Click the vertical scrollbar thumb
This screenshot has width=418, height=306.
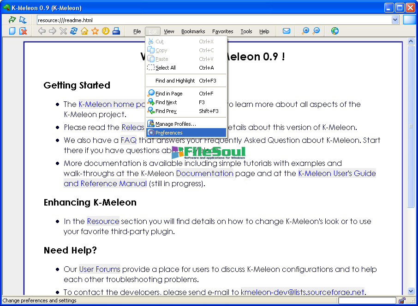tap(411, 126)
